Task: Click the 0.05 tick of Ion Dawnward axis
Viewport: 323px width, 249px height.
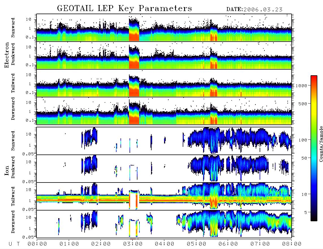Action: coord(28,237)
